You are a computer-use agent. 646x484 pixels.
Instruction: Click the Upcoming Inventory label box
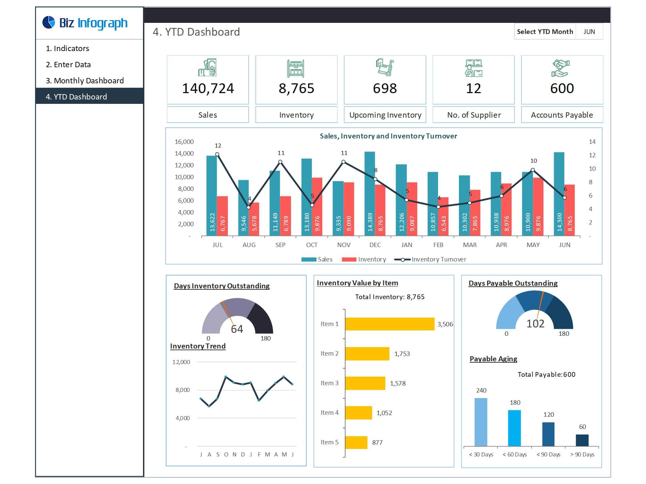coord(385,115)
